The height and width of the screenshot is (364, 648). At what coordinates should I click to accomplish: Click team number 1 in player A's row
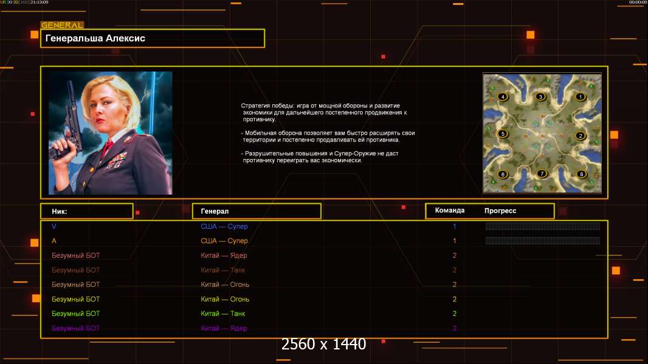click(454, 241)
